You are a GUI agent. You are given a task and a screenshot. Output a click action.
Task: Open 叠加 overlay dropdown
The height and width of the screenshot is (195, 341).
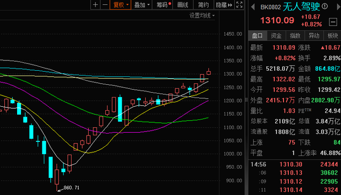142,5
